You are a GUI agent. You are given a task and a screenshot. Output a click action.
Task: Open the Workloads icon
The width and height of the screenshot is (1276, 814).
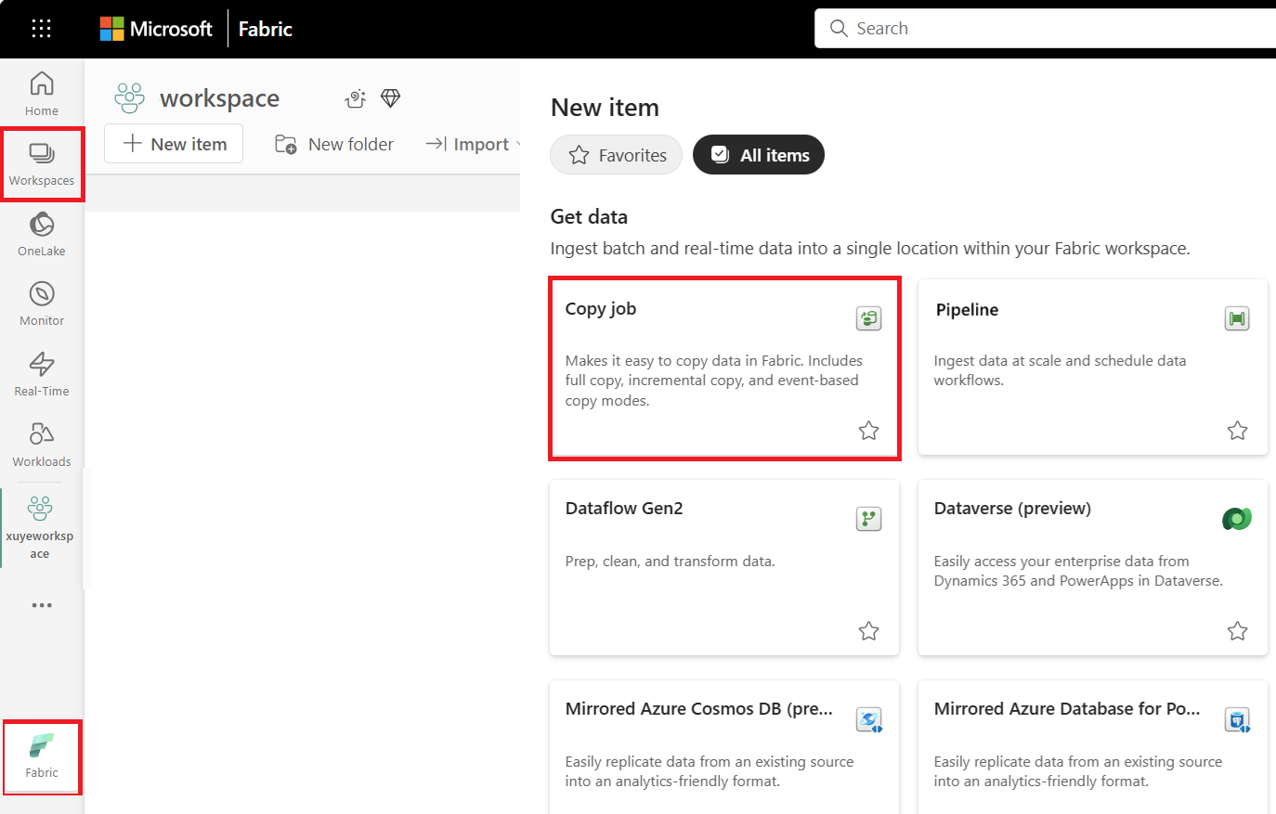click(x=41, y=443)
